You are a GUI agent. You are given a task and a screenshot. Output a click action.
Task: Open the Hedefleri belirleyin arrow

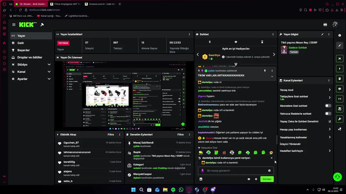pos(330,151)
